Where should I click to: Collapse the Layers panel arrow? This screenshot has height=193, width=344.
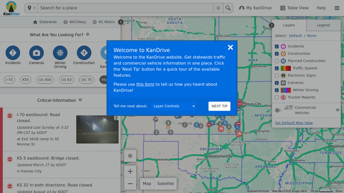tap(271, 25)
